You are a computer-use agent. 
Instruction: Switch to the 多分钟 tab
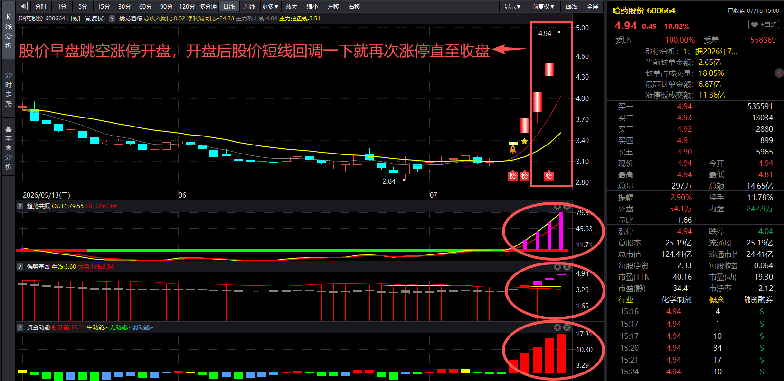pyautogui.click(x=208, y=6)
